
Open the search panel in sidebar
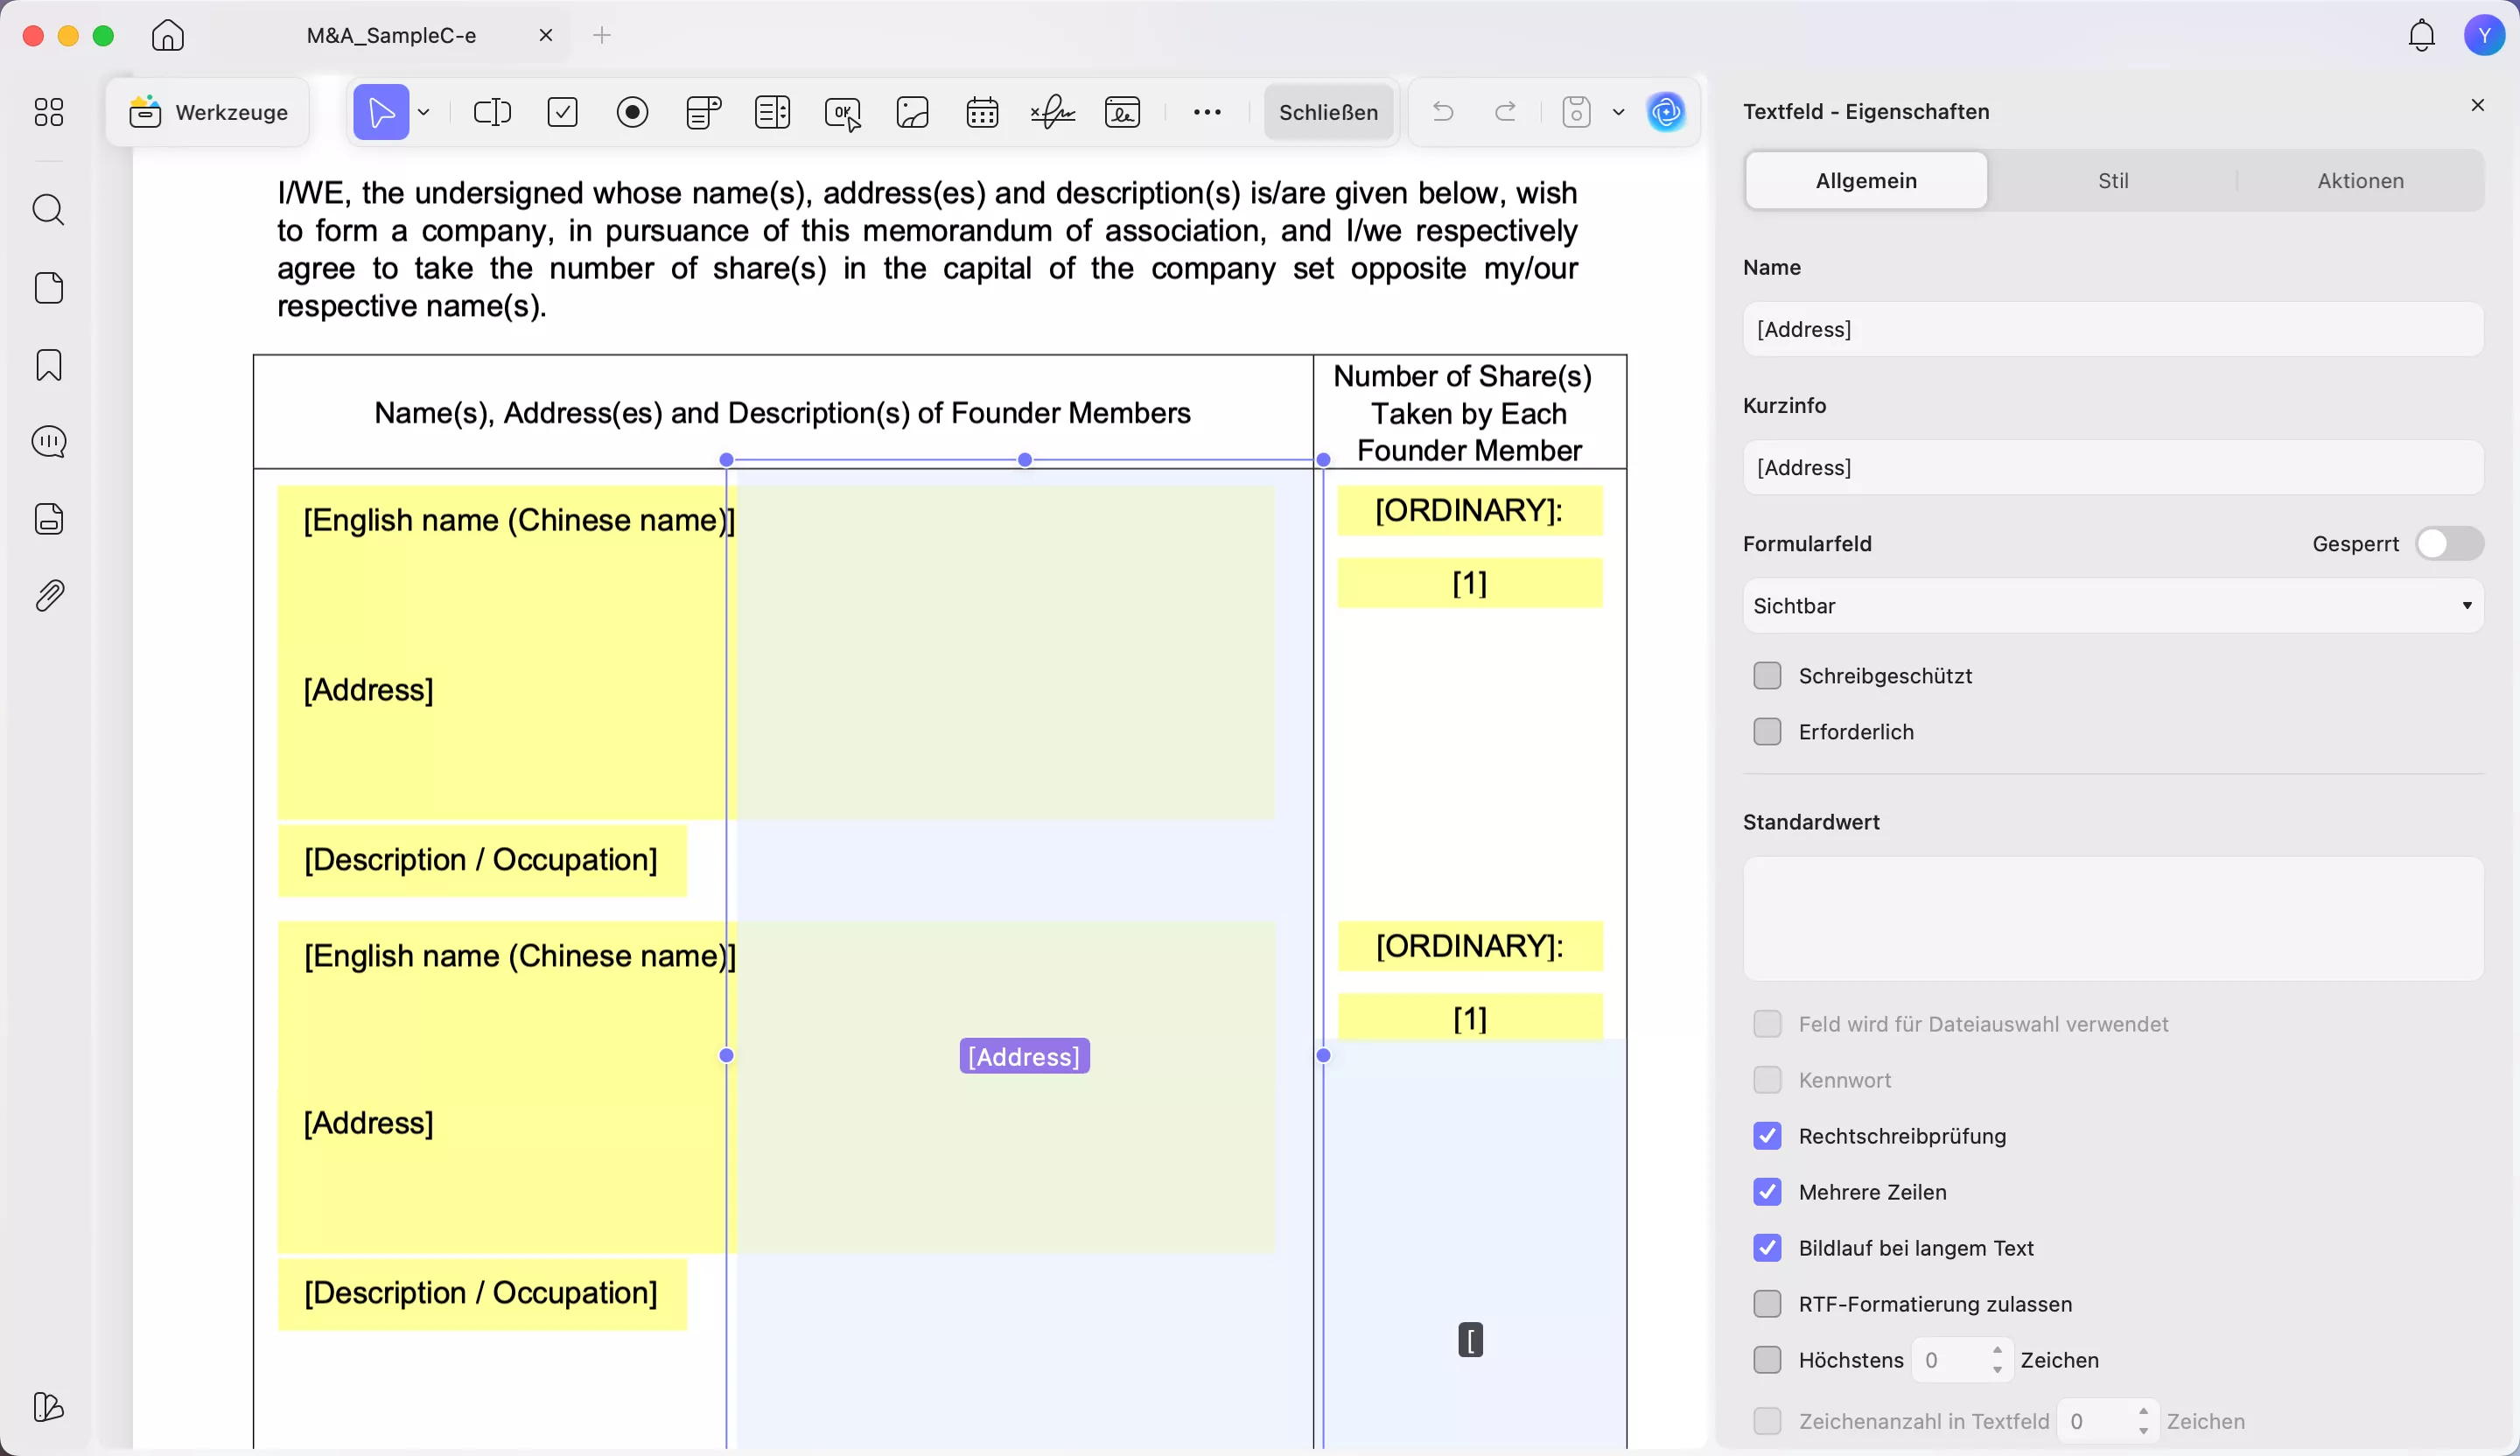(x=49, y=210)
